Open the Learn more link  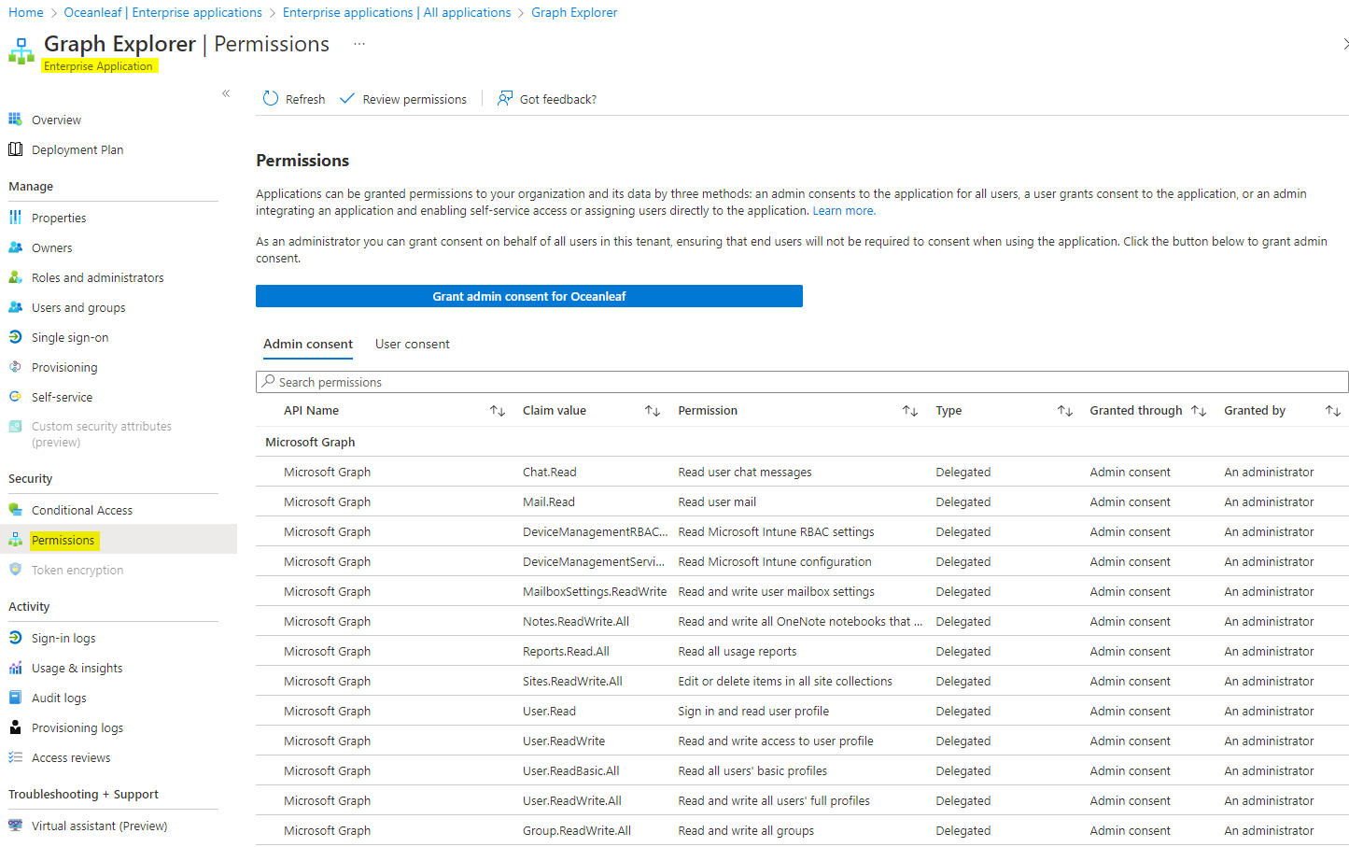pos(844,211)
